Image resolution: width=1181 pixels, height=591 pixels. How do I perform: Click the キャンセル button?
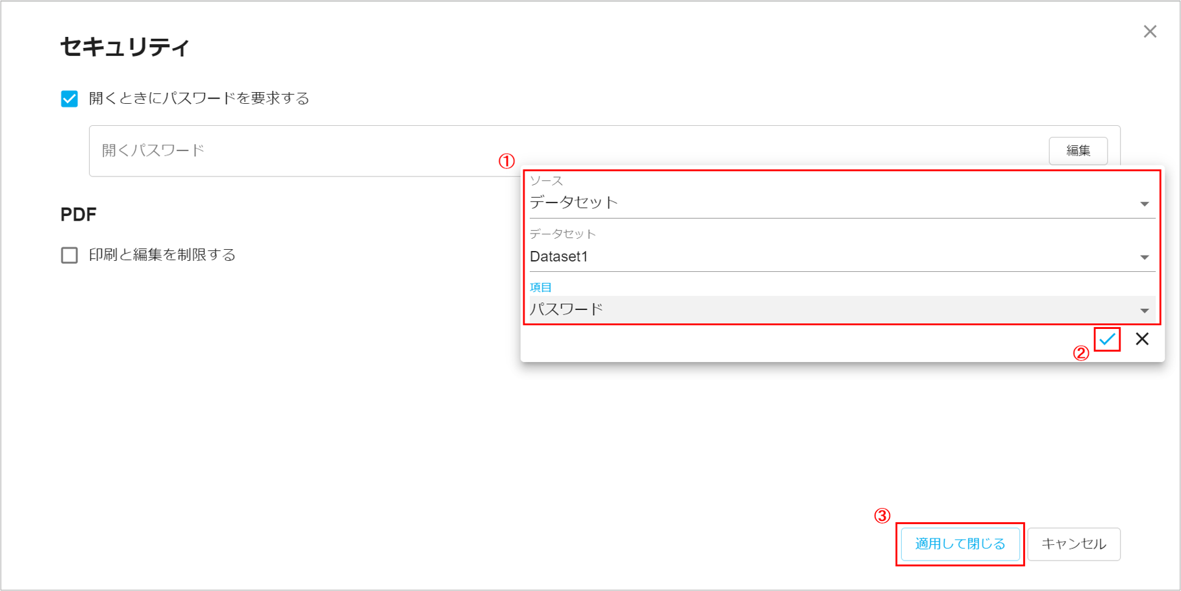(x=1074, y=544)
